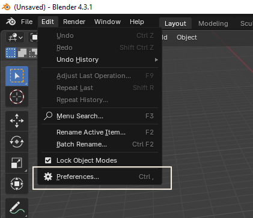
Task: Activate the Select Box tool
Action: coord(17,76)
